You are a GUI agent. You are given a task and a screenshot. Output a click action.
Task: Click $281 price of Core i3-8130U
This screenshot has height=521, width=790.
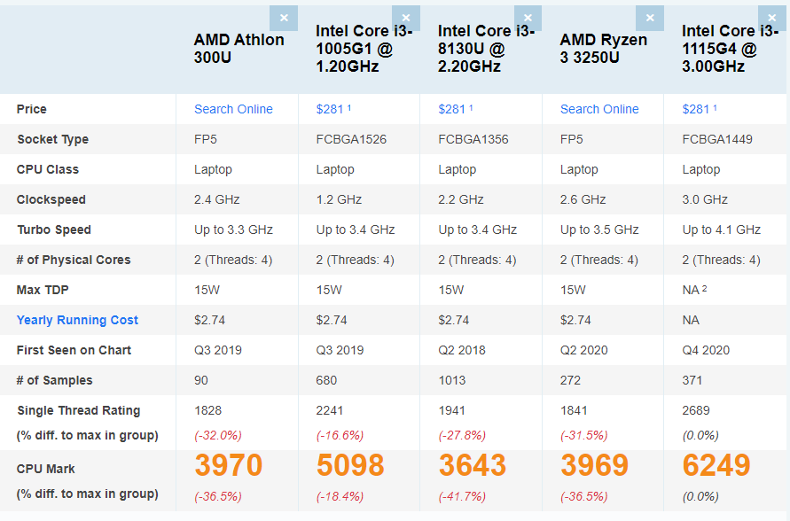453,109
